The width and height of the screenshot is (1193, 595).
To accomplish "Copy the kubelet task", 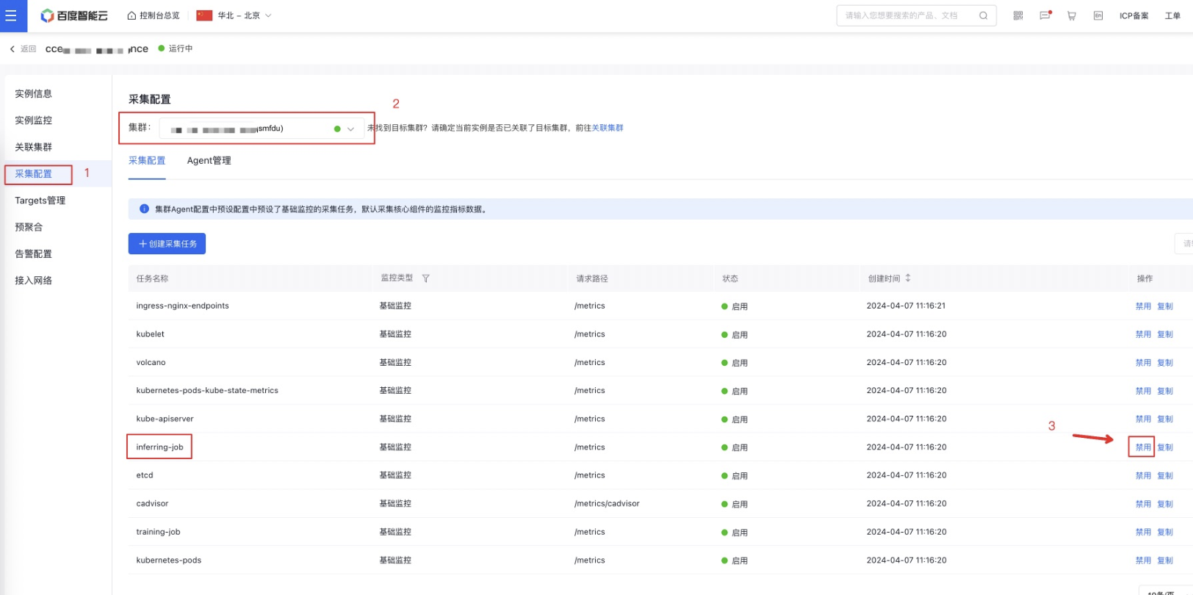I will (1165, 334).
